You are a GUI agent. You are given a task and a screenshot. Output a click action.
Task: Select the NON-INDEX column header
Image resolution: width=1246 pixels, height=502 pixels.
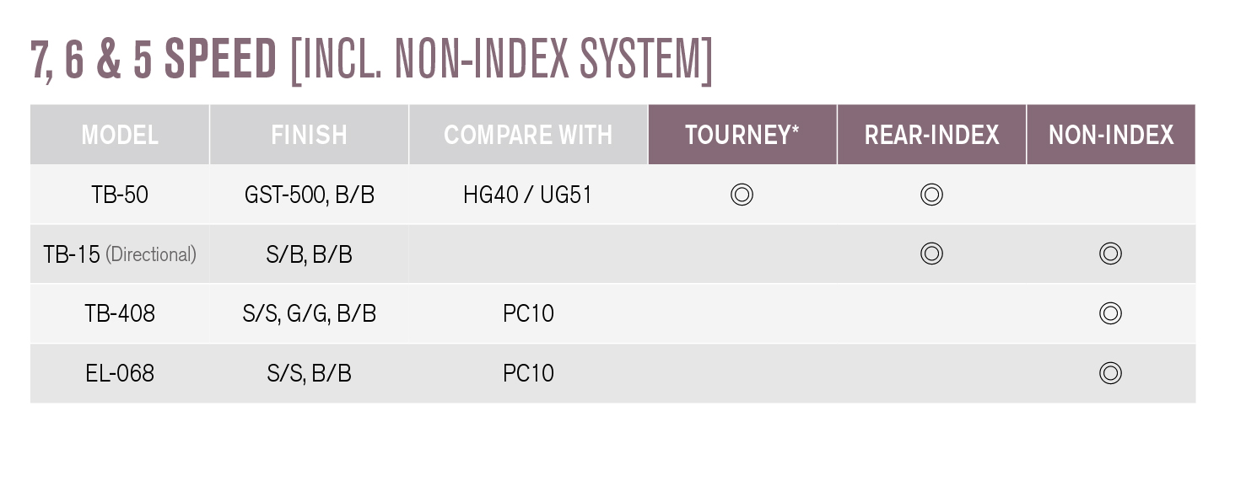click(x=1111, y=135)
